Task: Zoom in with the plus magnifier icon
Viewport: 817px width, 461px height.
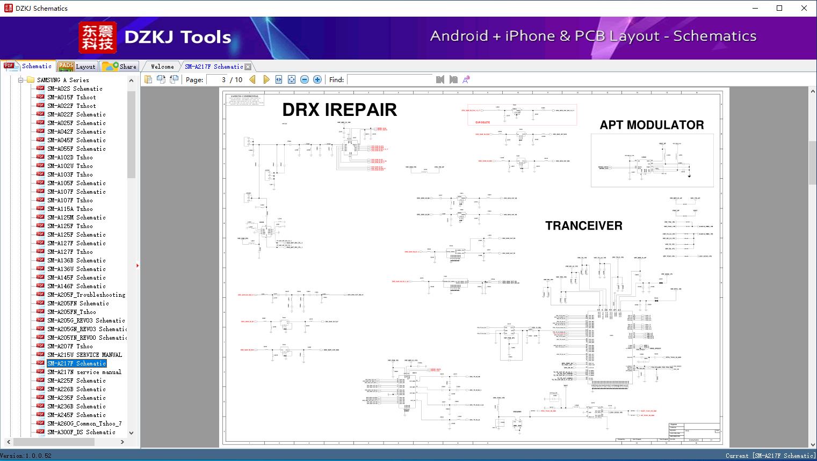Action: [317, 79]
